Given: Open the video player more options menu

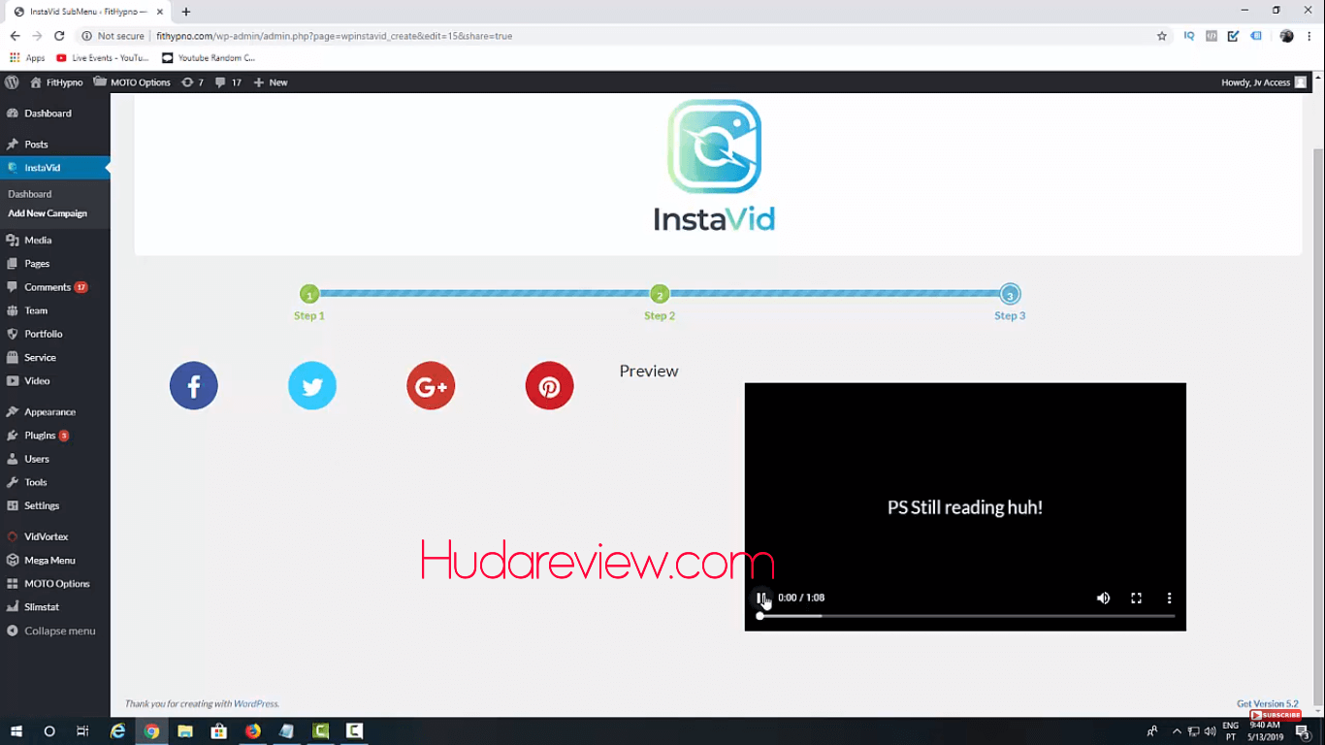Looking at the screenshot, I should [x=1169, y=599].
